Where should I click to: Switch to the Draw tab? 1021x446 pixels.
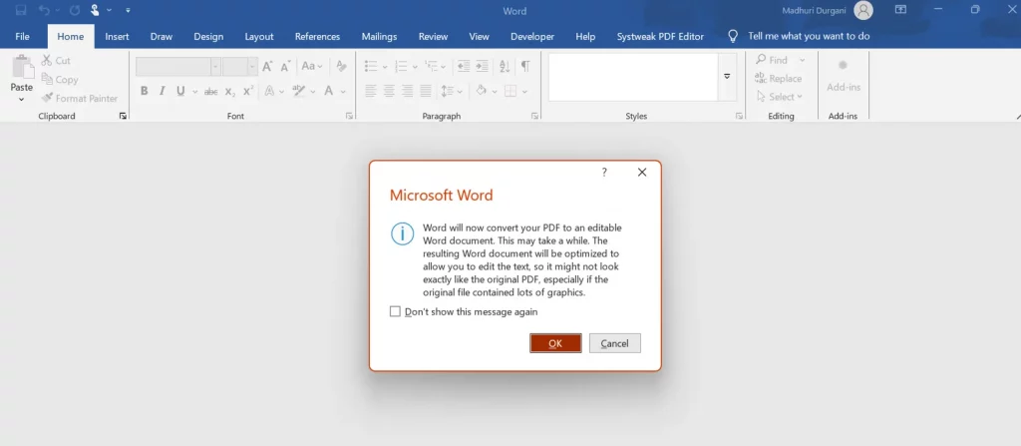point(161,37)
